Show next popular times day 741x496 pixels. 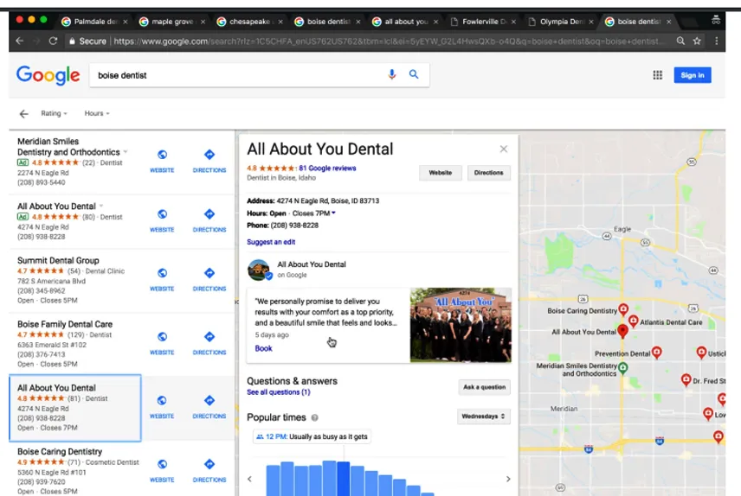[508, 479]
